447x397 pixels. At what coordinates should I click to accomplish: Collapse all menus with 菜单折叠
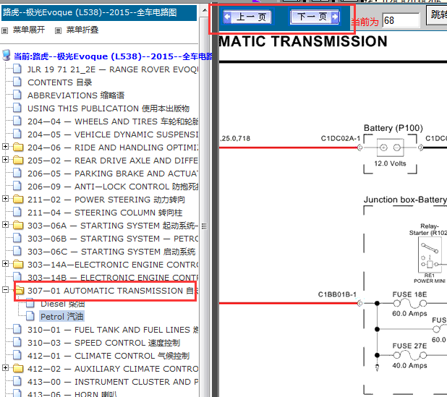point(82,30)
